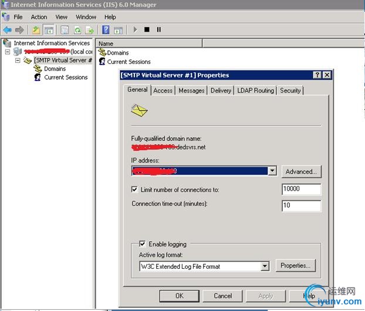Switch to the Security tab
Screen dimensions: 365x311
coord(290,90)
